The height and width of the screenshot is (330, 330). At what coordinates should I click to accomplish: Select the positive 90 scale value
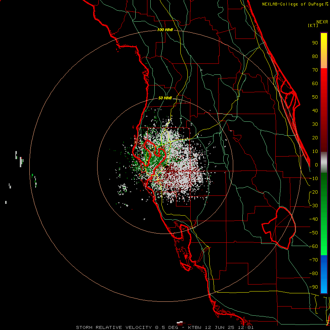(x=315, y=43)
